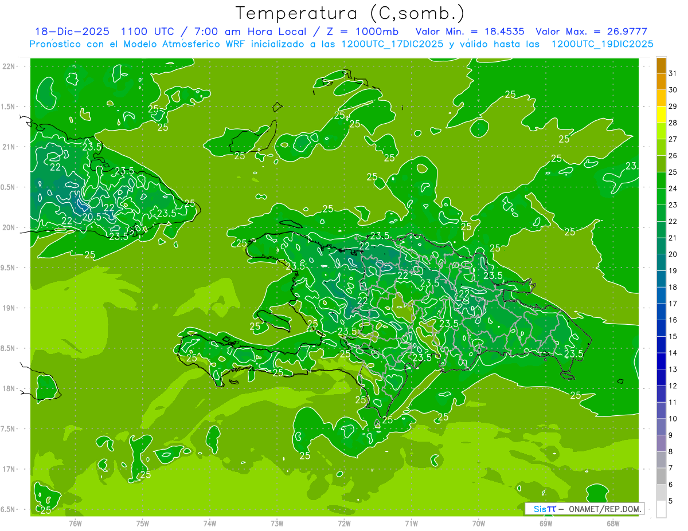The width and height of the screenshot is (688, 531).
Task: Click the "28" colorbar label
Action: point(673,123)
